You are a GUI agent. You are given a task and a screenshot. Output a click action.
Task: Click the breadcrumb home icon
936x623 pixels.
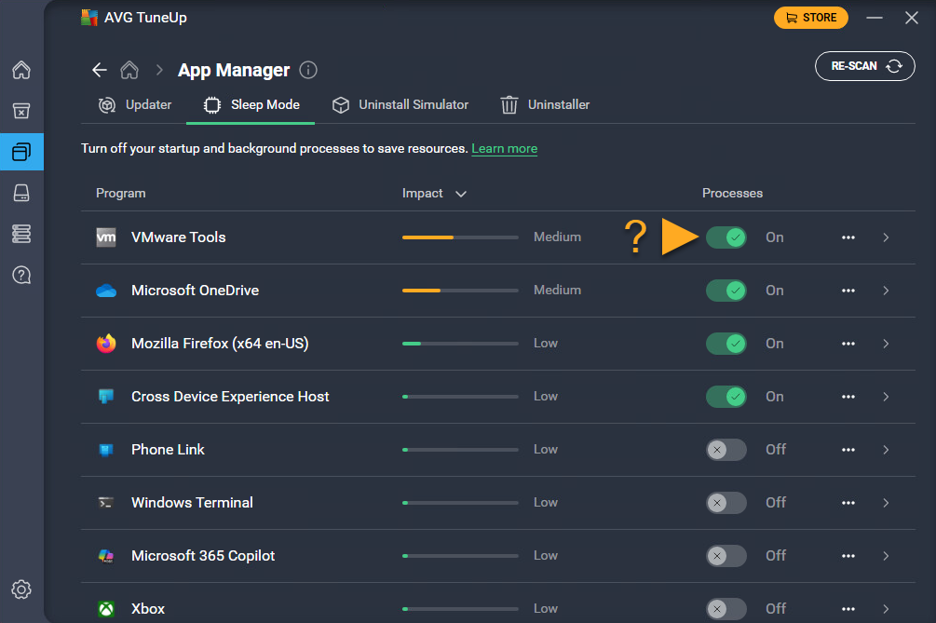click(130, 71)
